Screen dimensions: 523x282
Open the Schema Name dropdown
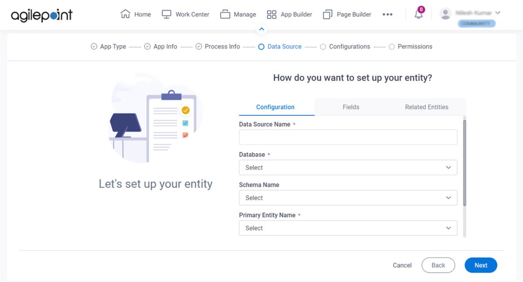pyautogui.click(x=348, y=198)
